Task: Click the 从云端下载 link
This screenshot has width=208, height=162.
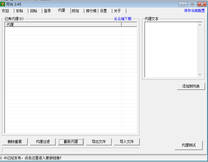Action: (x=123, y=19)
